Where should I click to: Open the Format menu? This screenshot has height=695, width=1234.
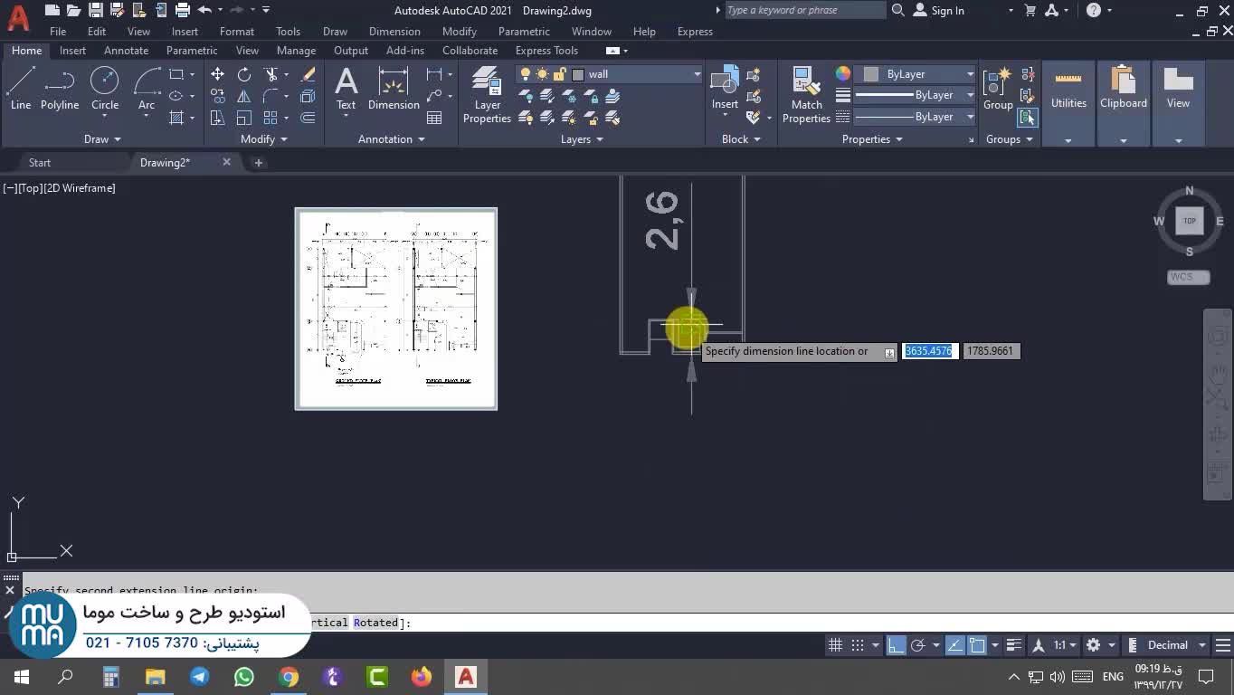point(236,32)
